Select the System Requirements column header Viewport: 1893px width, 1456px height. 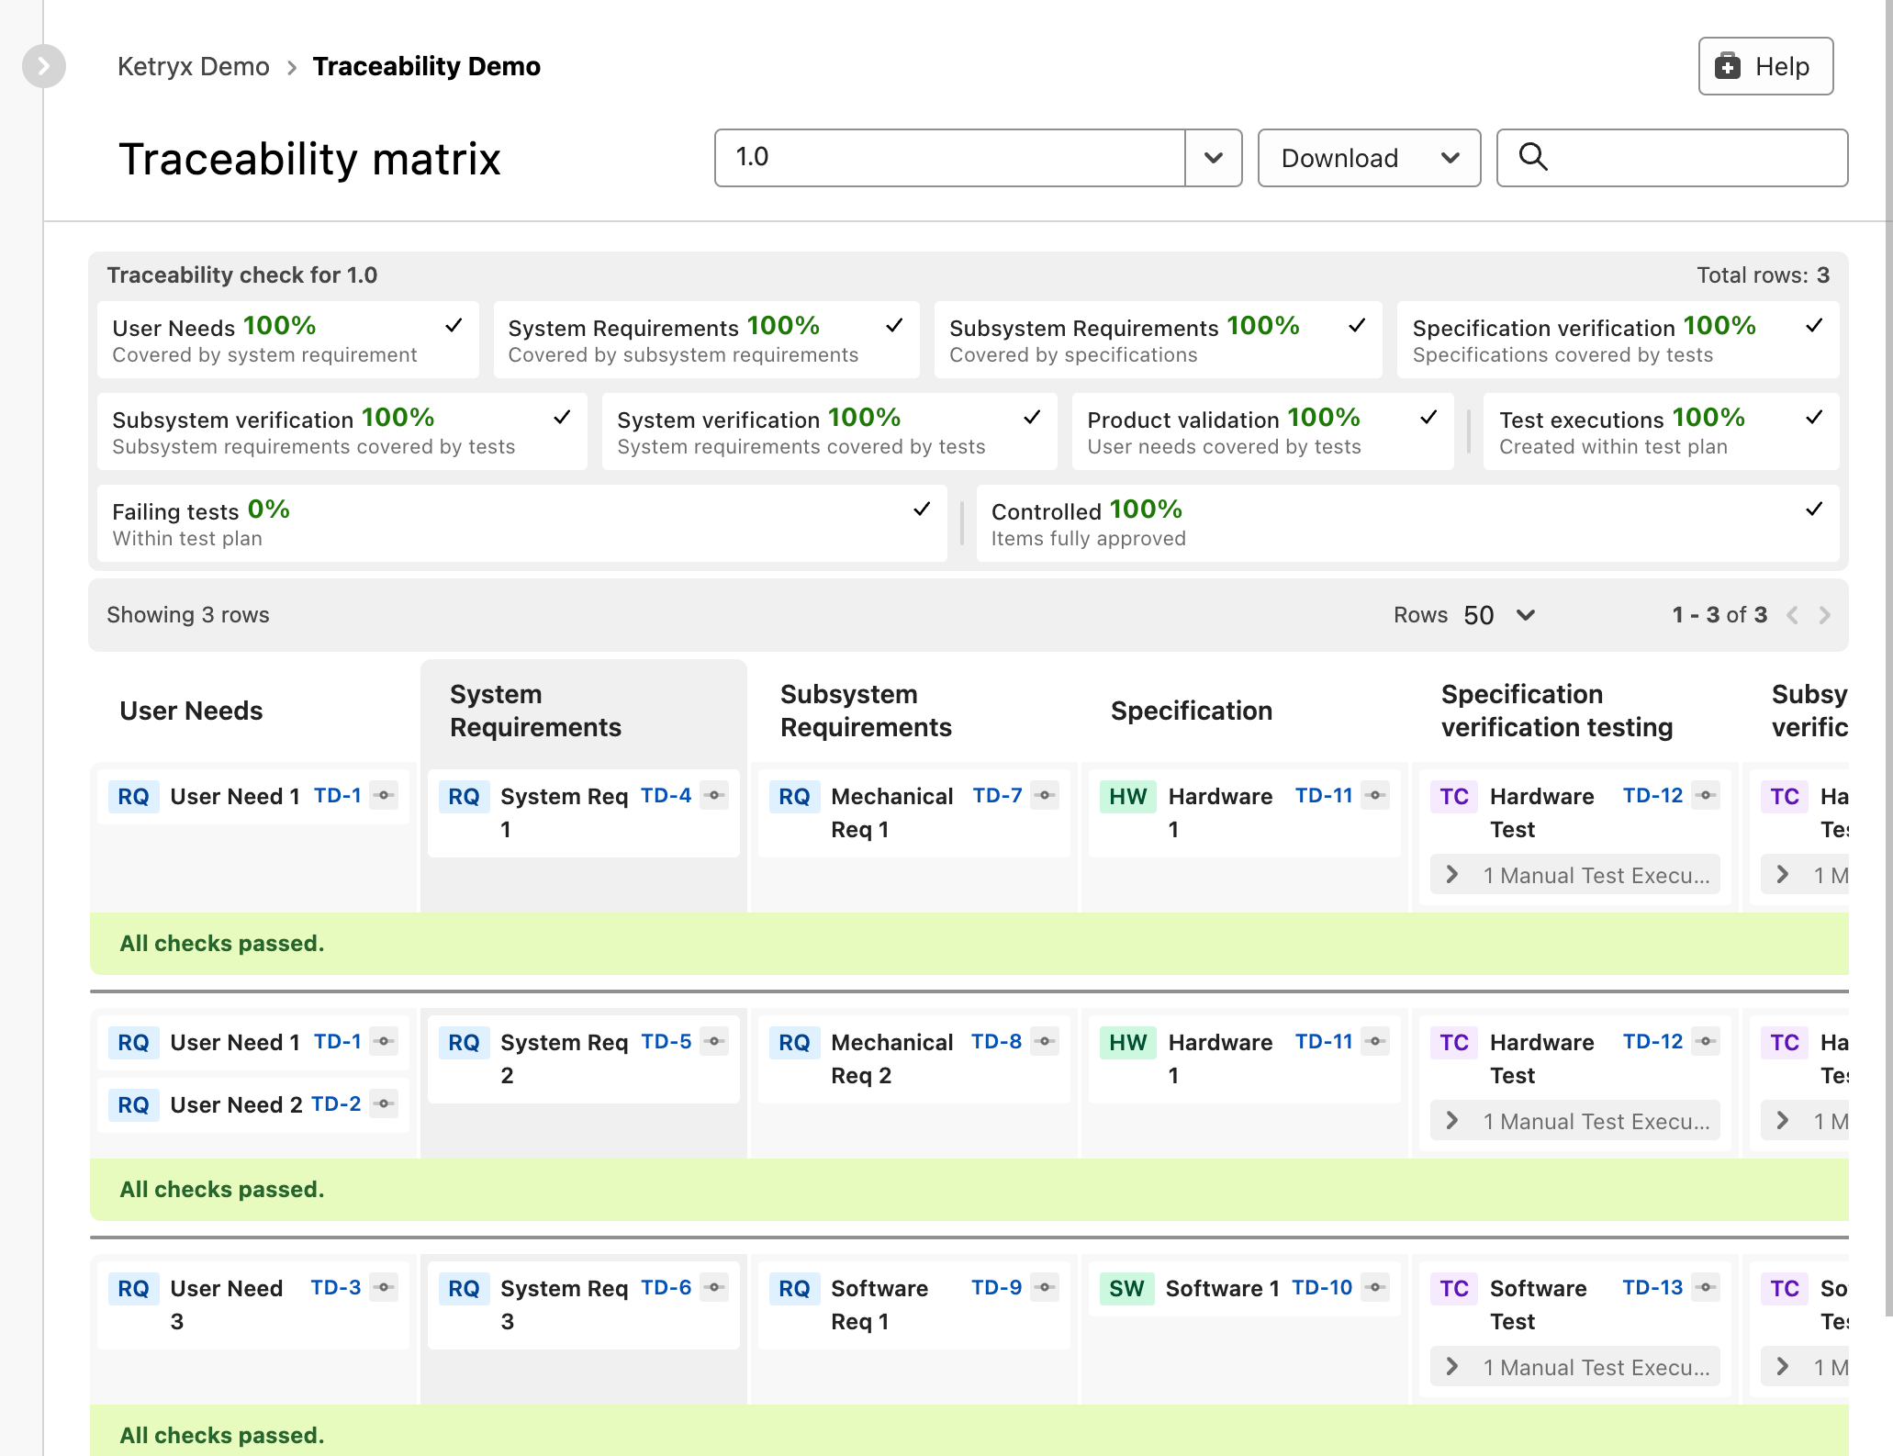click(535, 711)
